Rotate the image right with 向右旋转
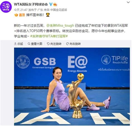Screen dimensions: 132x126 point(73,44)
